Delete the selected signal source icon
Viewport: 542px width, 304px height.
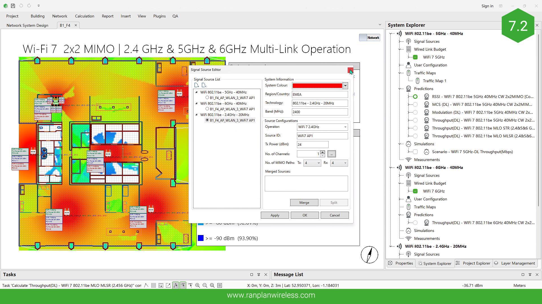pyautogui.click(x=204, y=85)
